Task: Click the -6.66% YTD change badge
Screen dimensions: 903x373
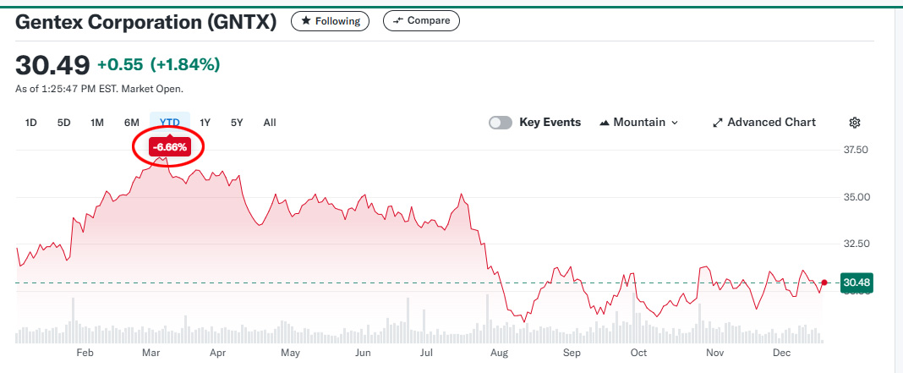Action: (169, 147)
